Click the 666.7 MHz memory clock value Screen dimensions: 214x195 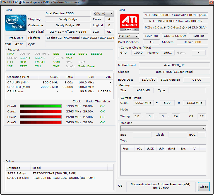pos(143,103)
